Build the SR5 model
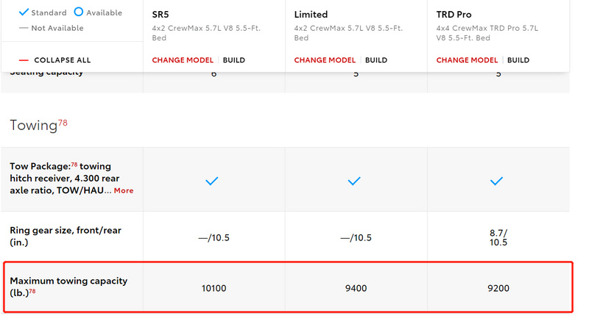This screenshot has height=316, width=589. click(234, 60)
